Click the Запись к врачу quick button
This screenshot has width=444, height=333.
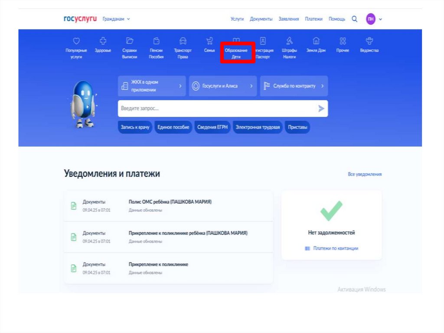(x=135, y=127)
